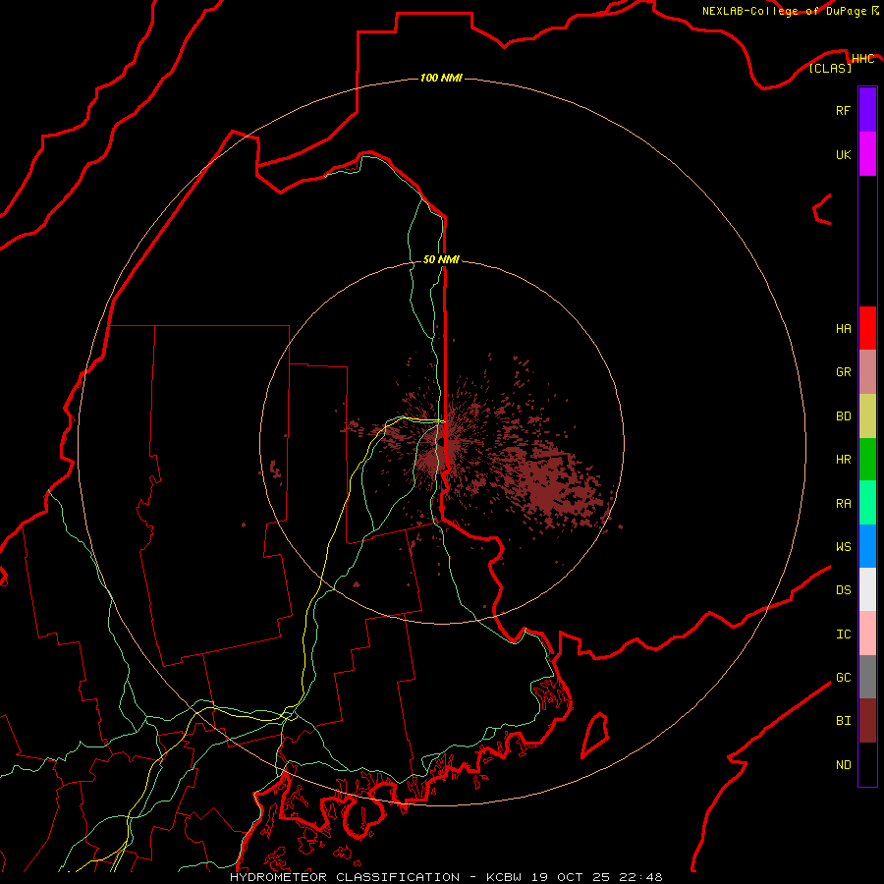Click the [CLAS] units label
The width and height of the screenshot is (884, 884).
click(x=830, y=68)
